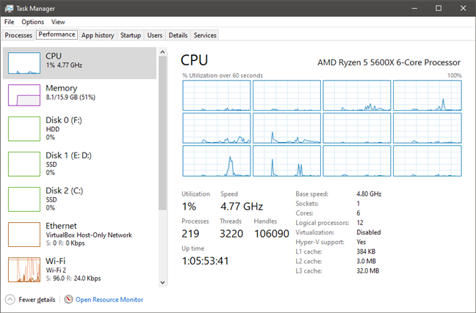Select the Wi-Fi graph thumbnail

click(24, 270)
